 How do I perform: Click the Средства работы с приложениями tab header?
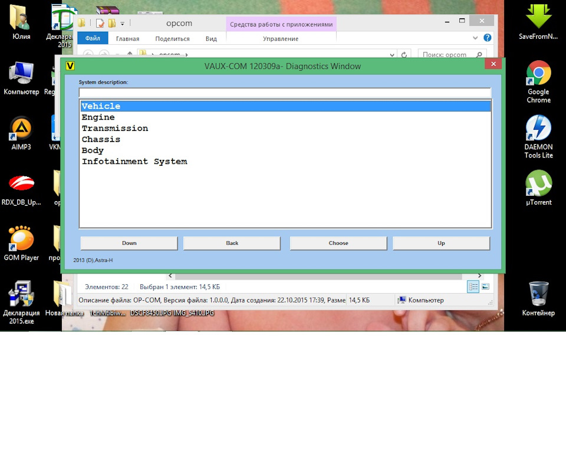[x=281, y=24]
